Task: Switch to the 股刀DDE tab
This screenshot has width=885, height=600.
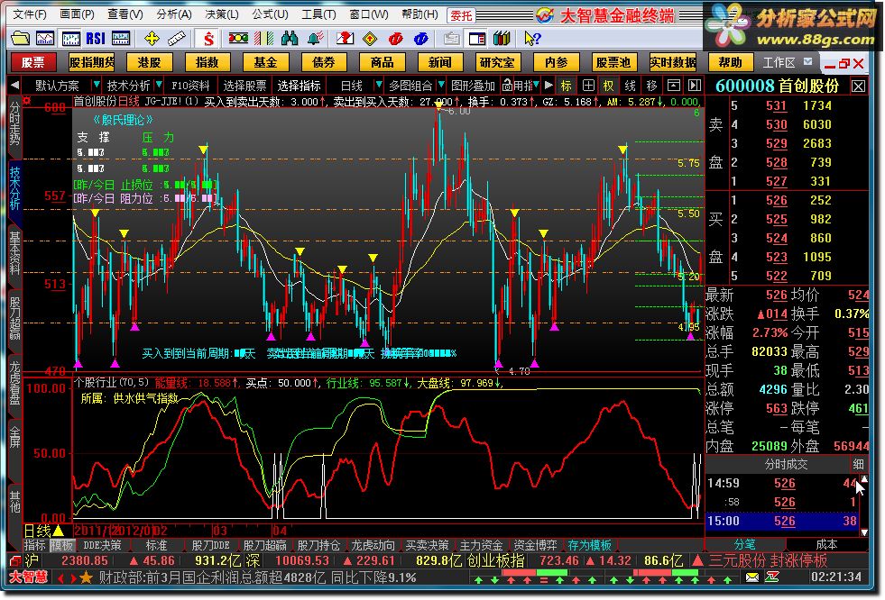Action: [x=210, y=545]
